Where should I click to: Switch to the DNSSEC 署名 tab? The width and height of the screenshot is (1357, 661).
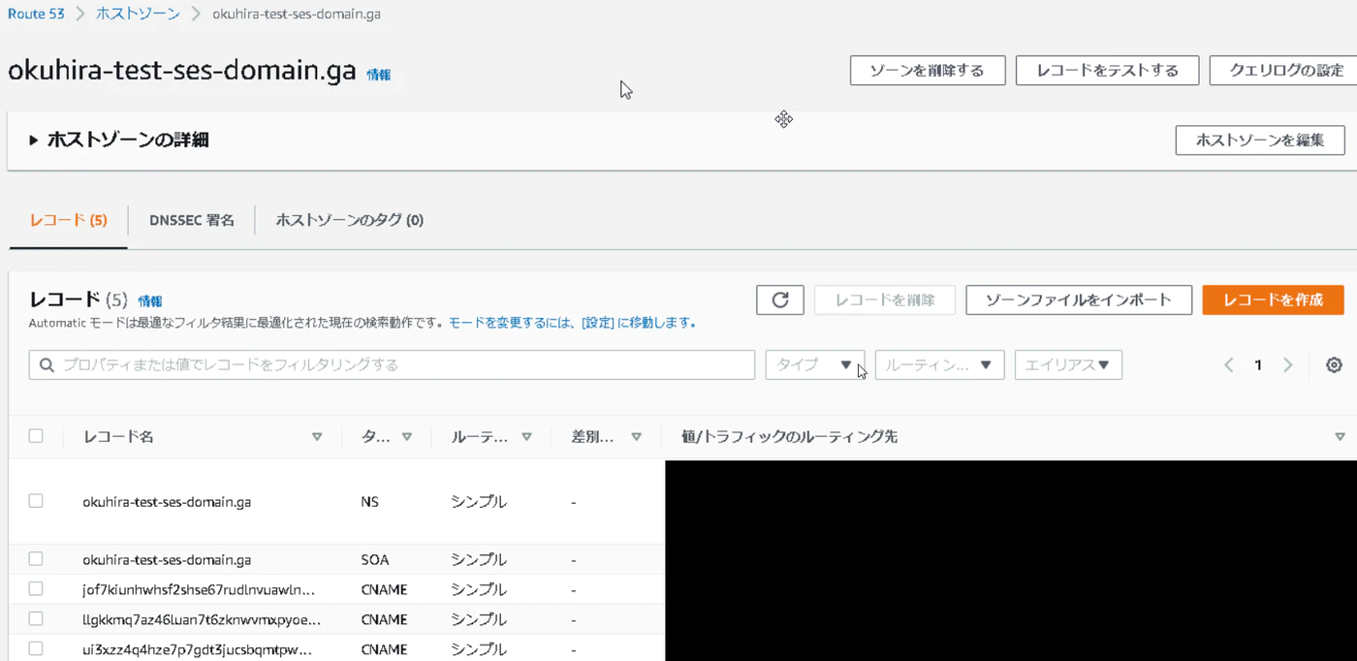[x=192, y=220]
